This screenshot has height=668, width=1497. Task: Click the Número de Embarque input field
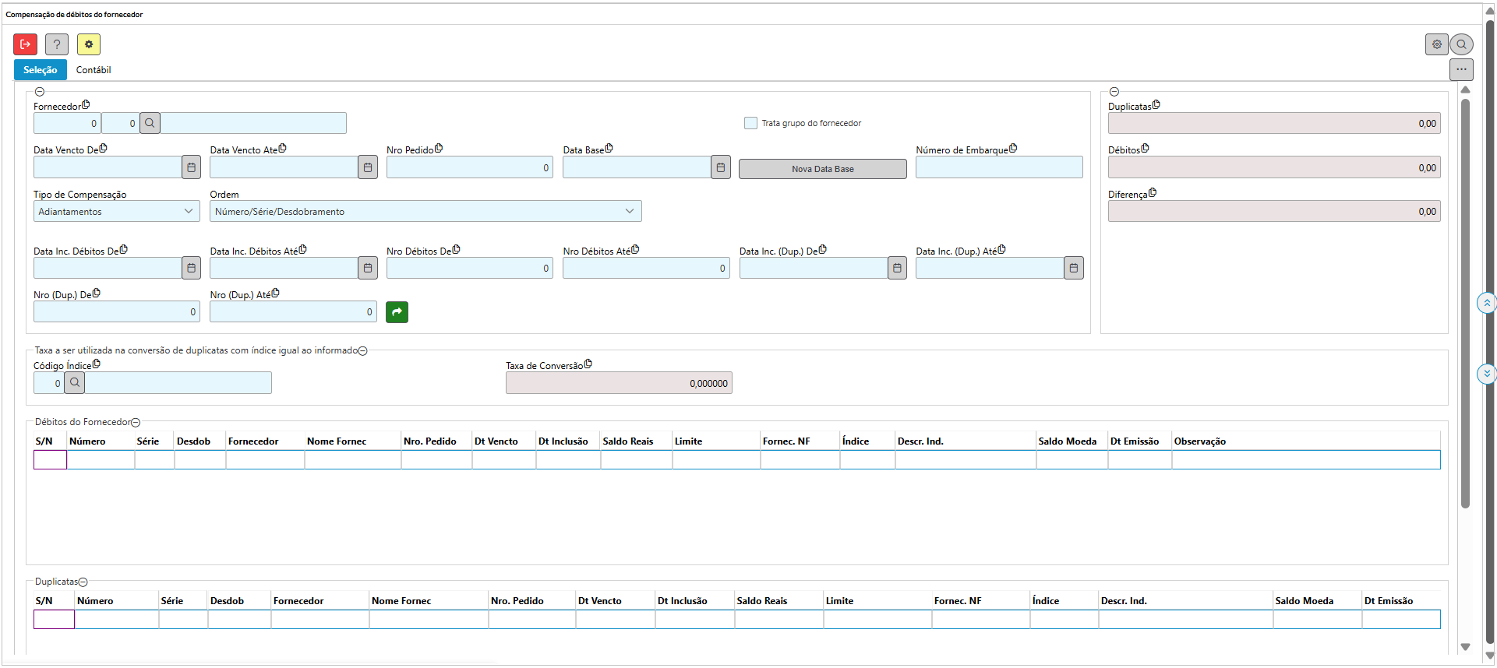point(998,167)
